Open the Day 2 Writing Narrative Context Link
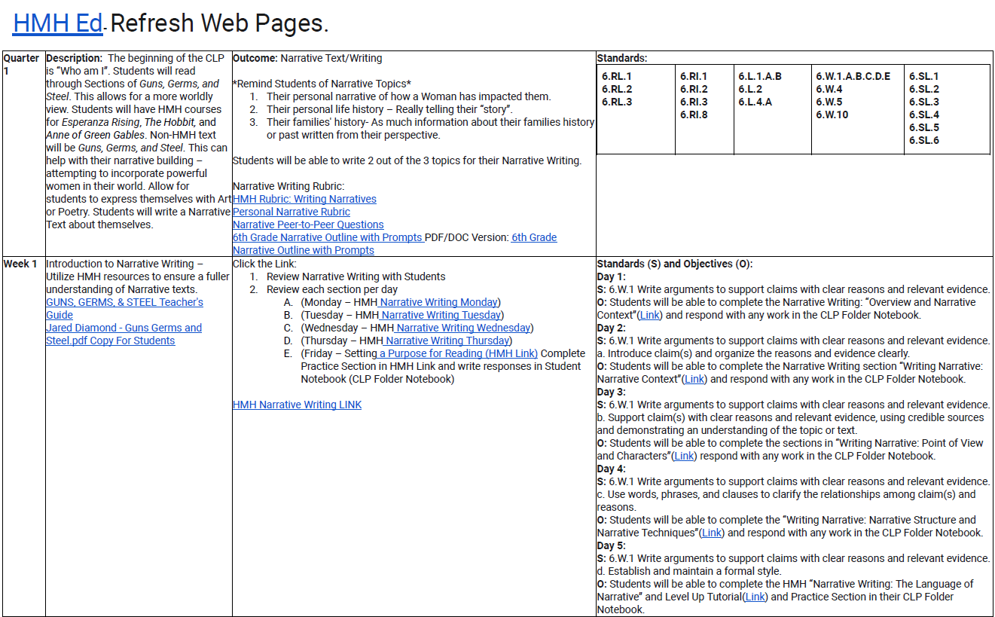The image size is (995, 617). pos(695,379)
